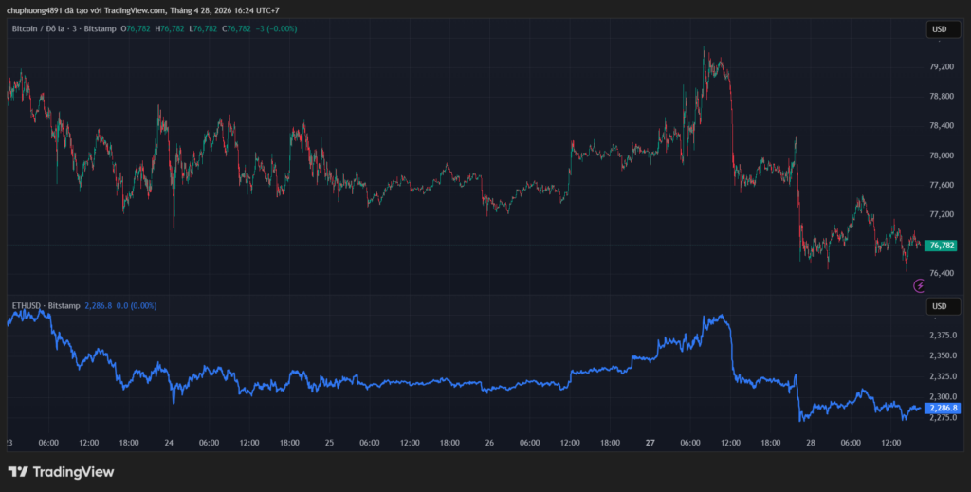
Task: Click the chuphuong4891 username in header
Action: (34, 10)
